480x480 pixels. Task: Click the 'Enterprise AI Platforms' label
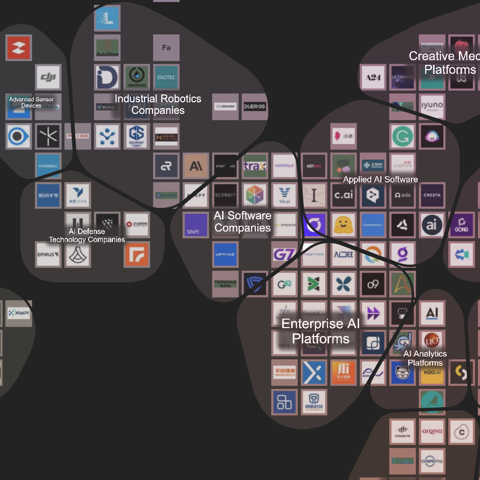pyautogui.click(x=321, y=331)
